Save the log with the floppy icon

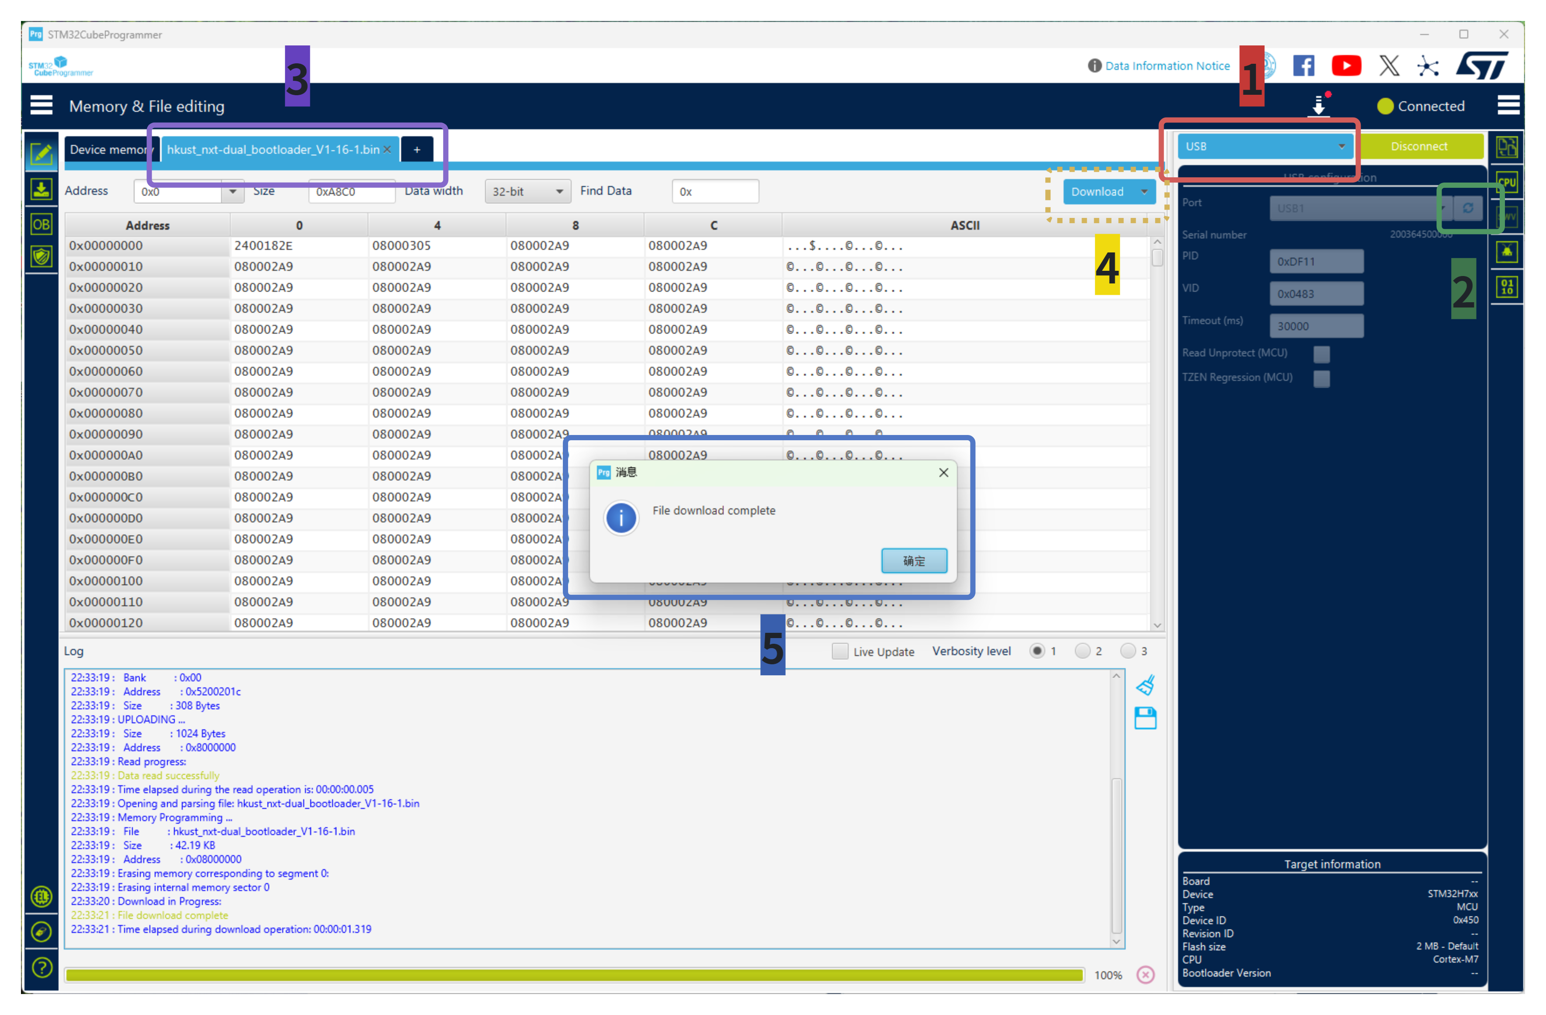coord(1145,718)
